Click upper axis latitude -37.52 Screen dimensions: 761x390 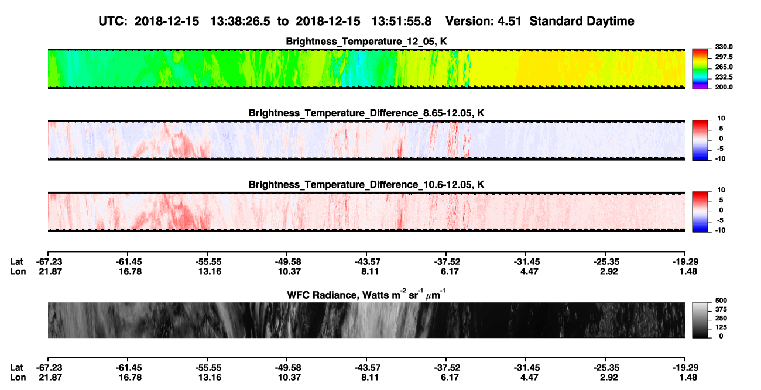click(x=448, y=261)
